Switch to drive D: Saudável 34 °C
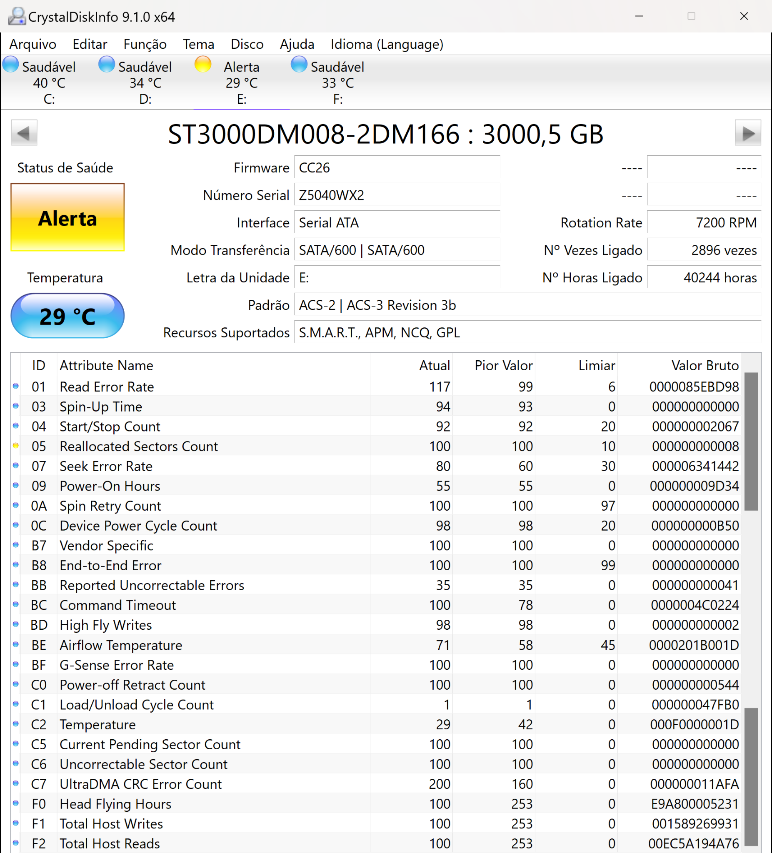This screenshot has width=772, height=853. [x=145, y=82]
